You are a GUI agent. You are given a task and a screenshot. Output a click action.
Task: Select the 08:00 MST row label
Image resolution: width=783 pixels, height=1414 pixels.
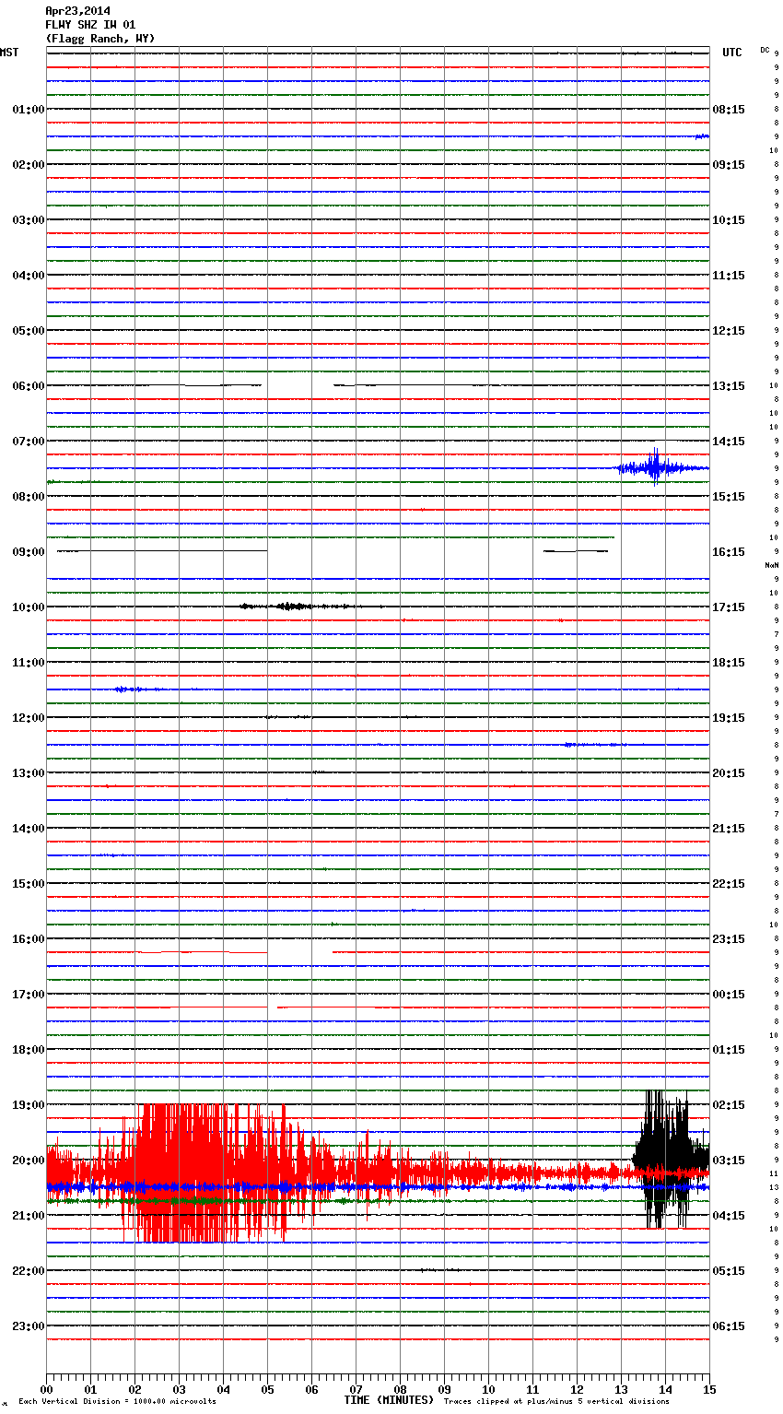click(28, 497)
